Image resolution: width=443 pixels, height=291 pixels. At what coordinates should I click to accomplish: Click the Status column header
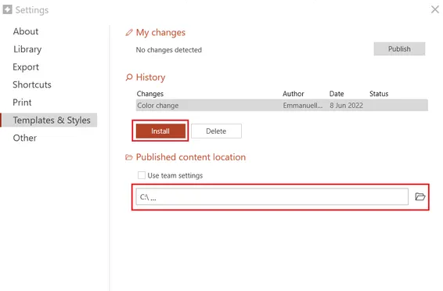click(x=379, y=94)
